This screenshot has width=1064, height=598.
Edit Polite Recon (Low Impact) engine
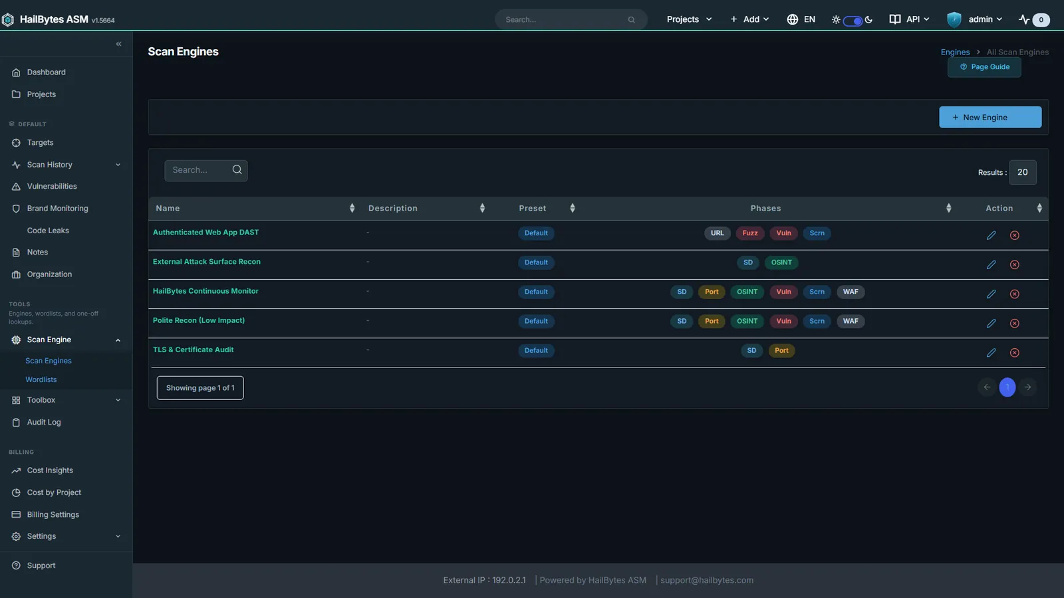pos(991,323)
